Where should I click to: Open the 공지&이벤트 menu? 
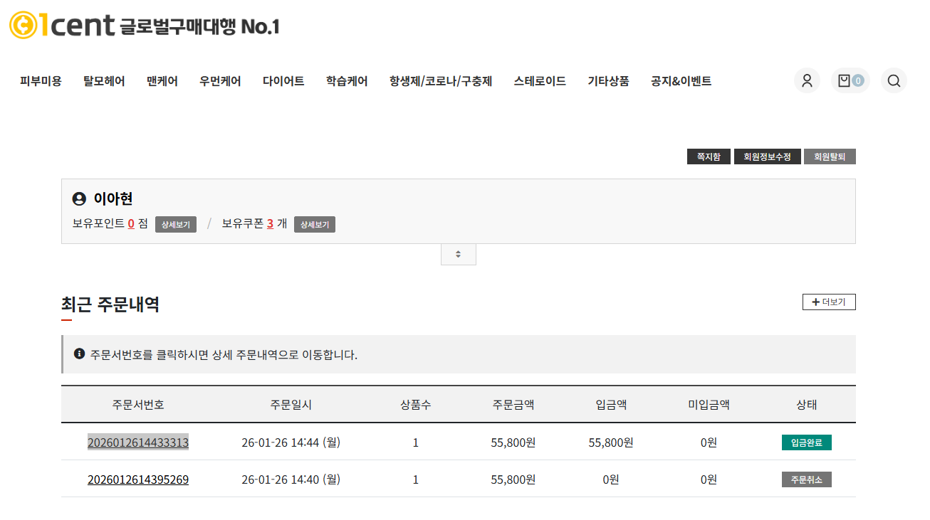681,81
